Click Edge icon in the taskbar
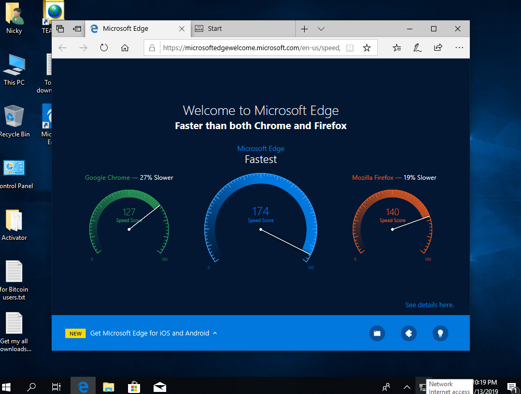The width and height of the screenshot is (521, 394). point(83,387)
